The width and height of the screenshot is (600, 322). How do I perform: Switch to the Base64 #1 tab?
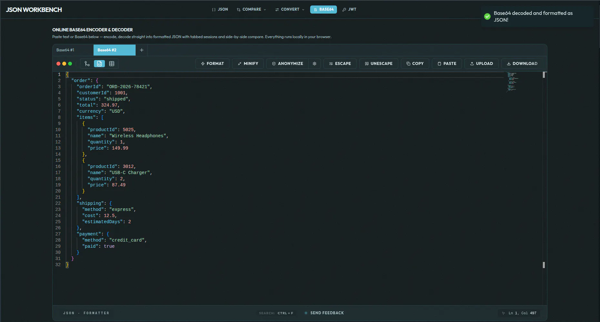[x=73, y=50]
